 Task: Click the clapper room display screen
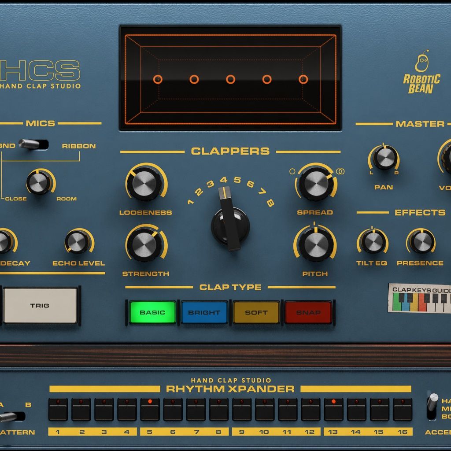click(230, 78)
